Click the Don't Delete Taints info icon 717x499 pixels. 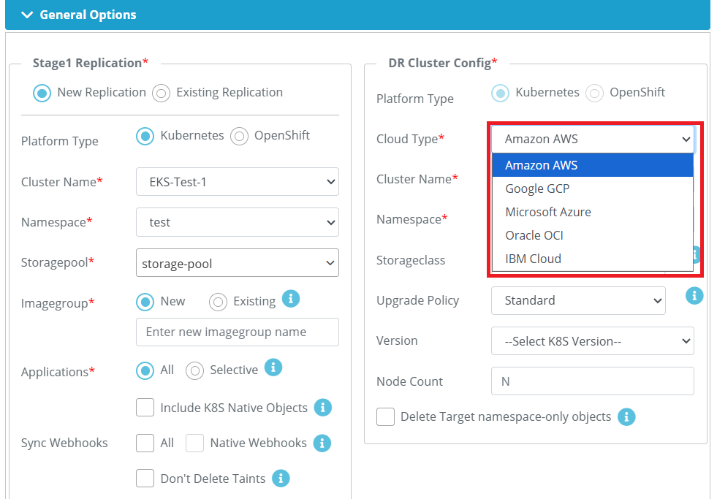(281, 479)
